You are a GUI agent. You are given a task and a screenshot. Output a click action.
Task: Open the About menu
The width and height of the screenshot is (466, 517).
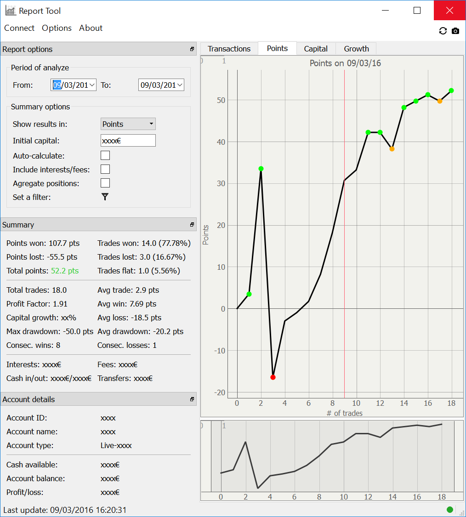click(91, 28)
